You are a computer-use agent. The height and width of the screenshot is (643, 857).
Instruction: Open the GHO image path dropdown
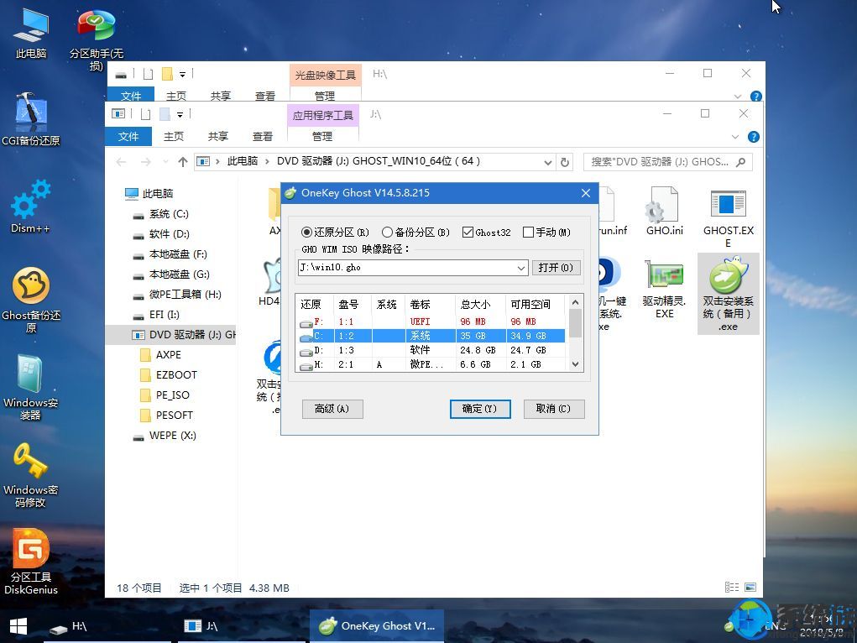point(520,268)
